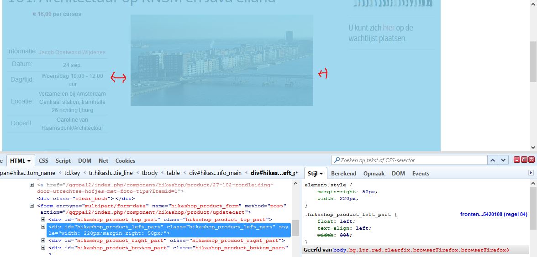Image resolution: width=537 pixels, height=257 pixels.
Task: Click Jacob Oostwoud Wijdenes link
Action: point(72,52)
